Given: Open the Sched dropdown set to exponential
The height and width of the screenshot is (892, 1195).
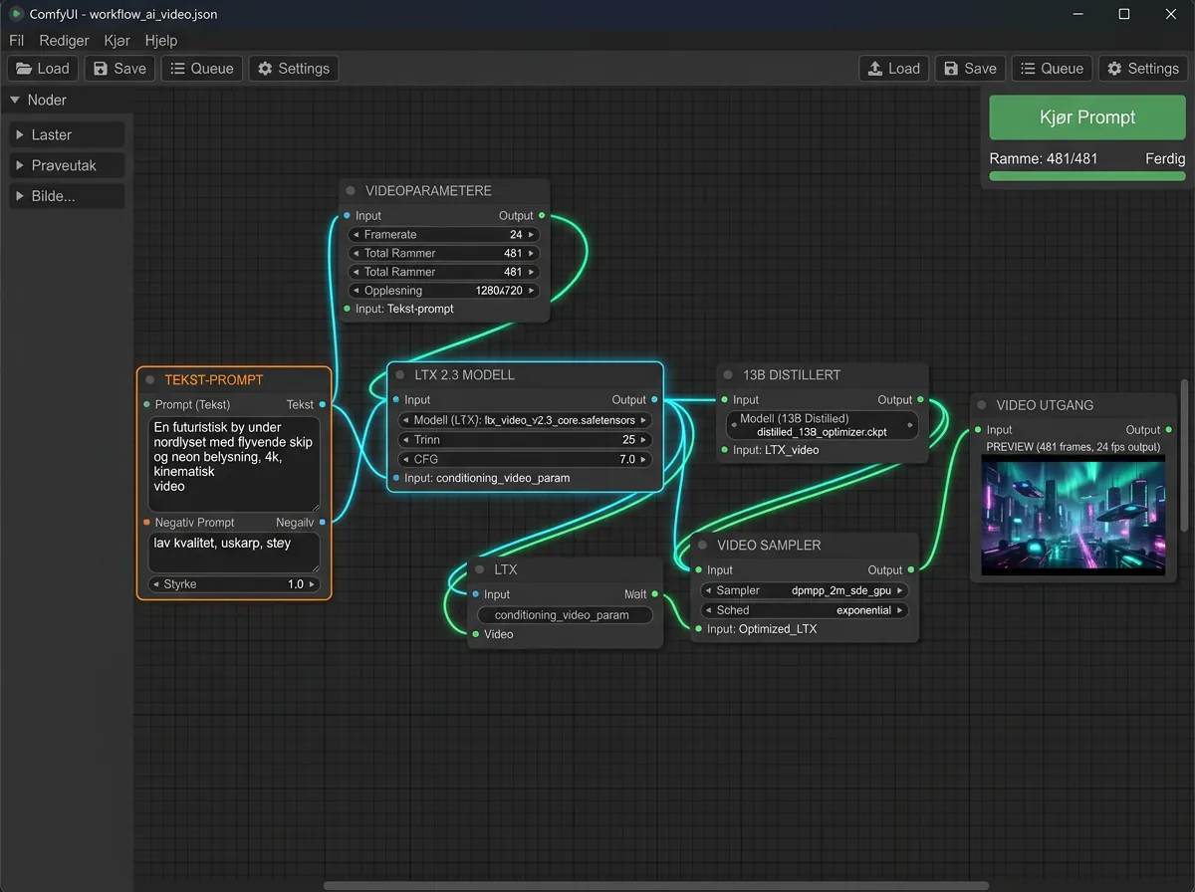Looking at the screenshot, I should [x=803, y=609].
